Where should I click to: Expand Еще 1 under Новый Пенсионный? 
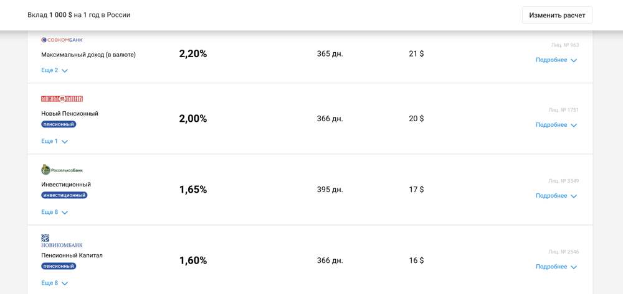click(54, 141)
